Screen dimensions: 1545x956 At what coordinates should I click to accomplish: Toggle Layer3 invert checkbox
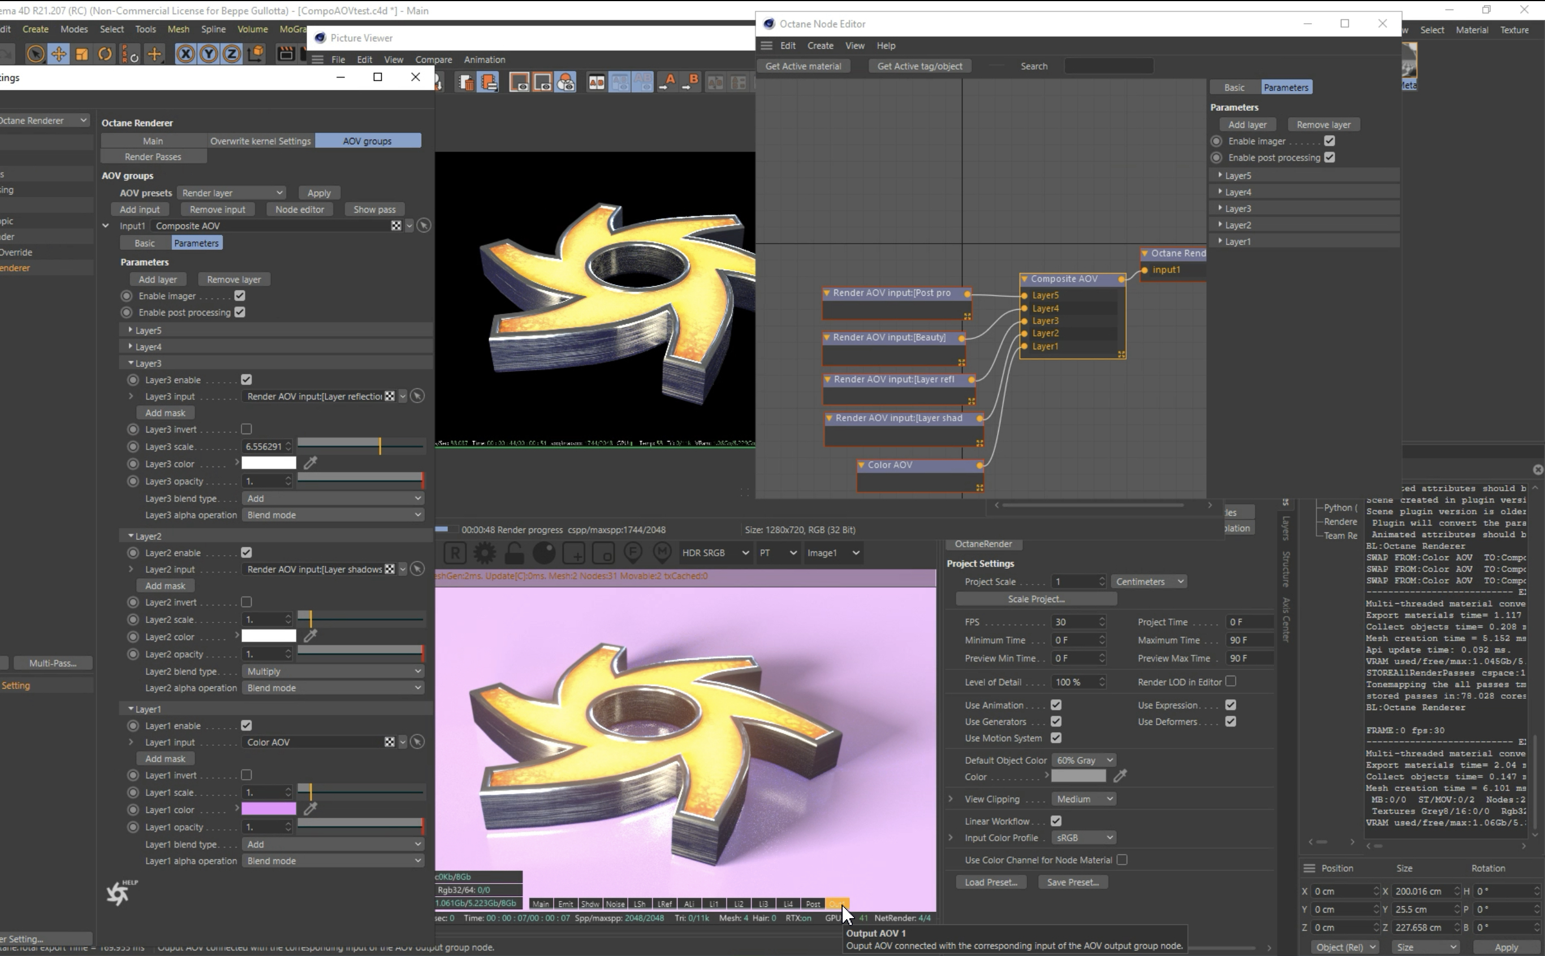(247, 429)
